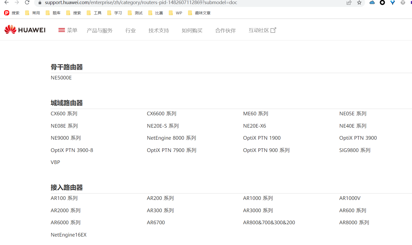Open the NE08E 系列 link
This screenshot has height=245, width=412.
(x=64, y=126)
